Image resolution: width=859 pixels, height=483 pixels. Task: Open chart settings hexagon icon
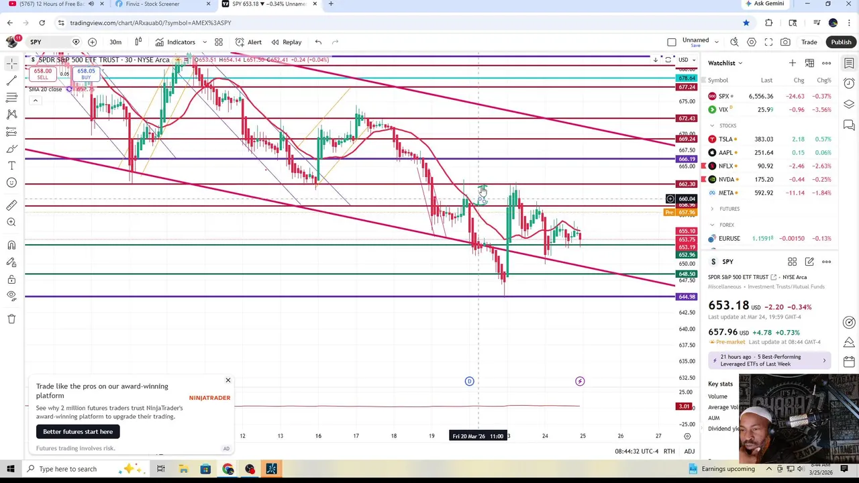[x=752, y=42]
